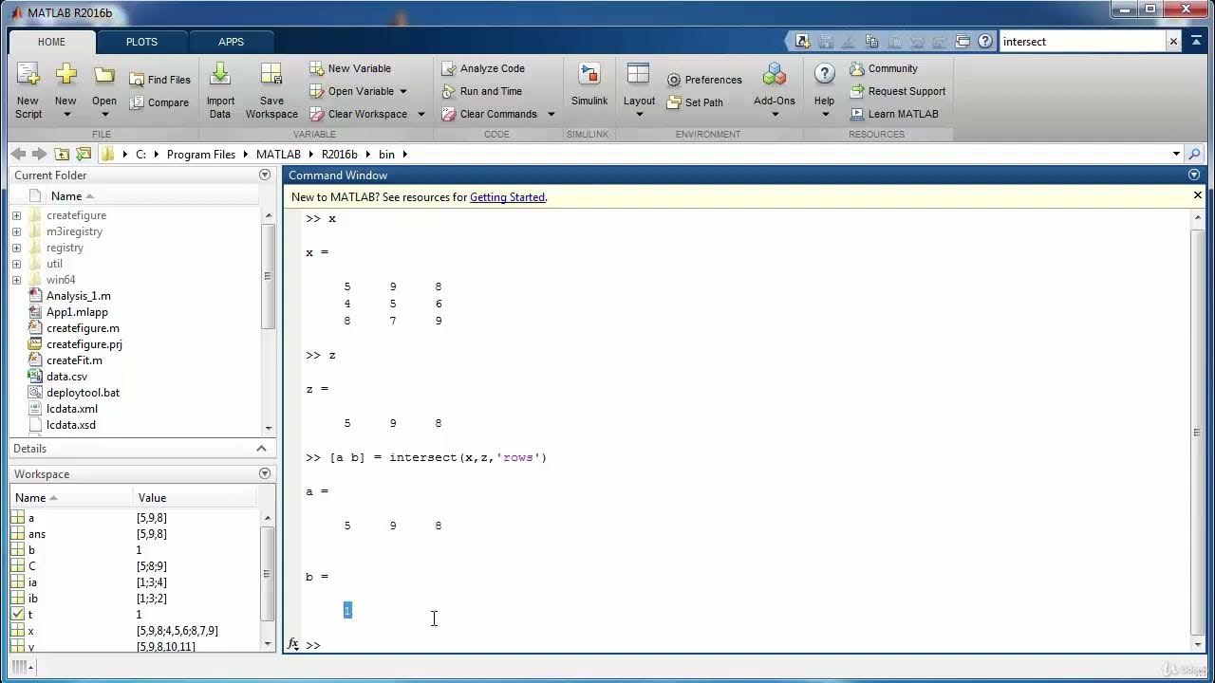Search the current folder path

[1194, 154]
